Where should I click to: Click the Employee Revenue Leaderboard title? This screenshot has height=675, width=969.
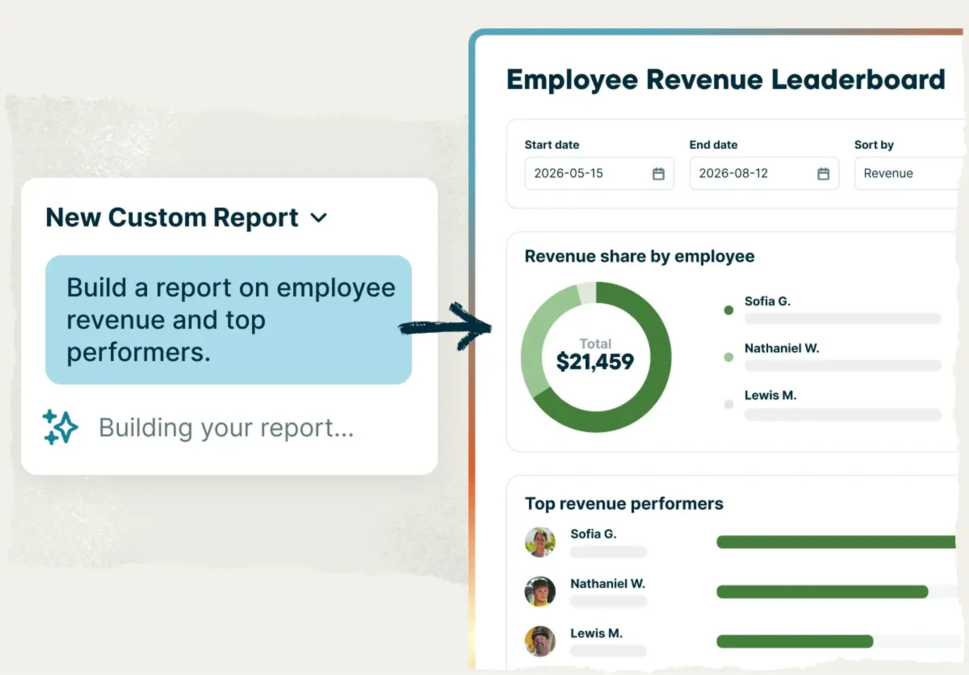click(725, 80)
